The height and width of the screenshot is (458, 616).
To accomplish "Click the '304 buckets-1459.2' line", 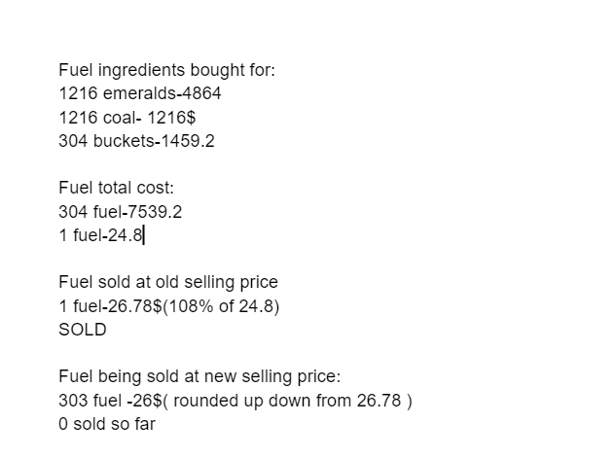I will pyautogui.click(x=136, y=141).
